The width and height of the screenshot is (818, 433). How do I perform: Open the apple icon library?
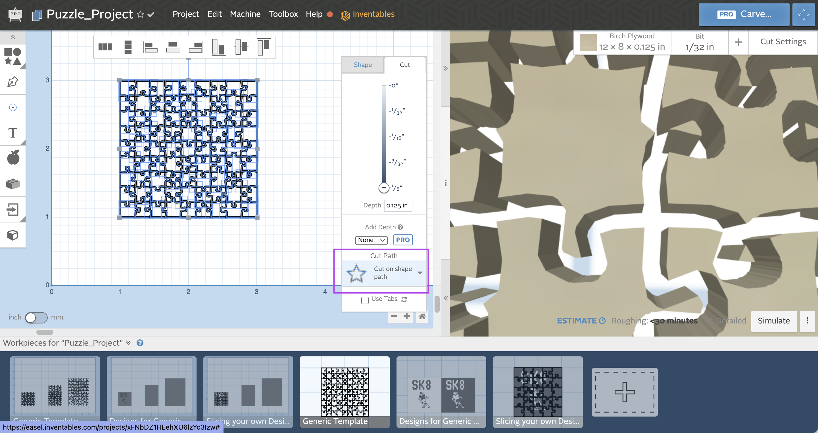coord(13,158)
